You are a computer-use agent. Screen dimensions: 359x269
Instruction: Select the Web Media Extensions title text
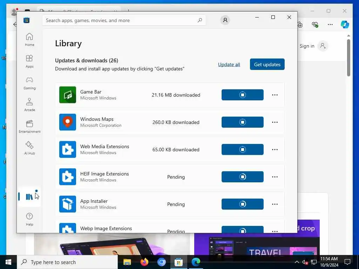click(x=104, y=146)
